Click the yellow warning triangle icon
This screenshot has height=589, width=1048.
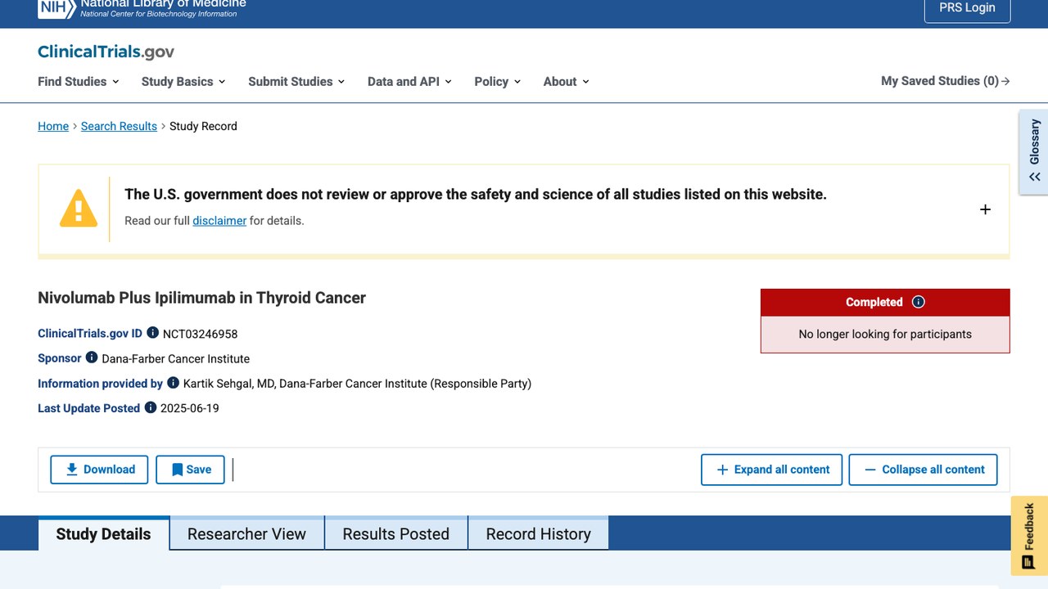79,209
